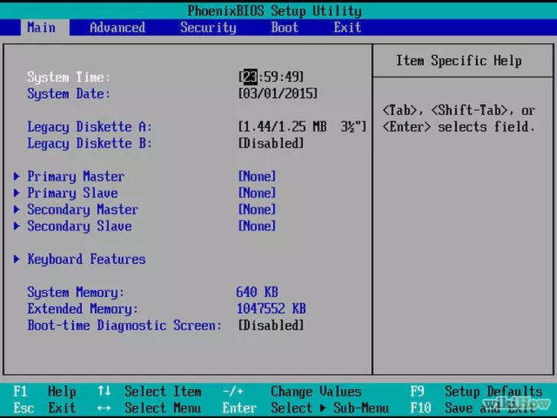Change the Legacy Diskette A value
This screenshot has height=418, width=557.
point(302,127)
